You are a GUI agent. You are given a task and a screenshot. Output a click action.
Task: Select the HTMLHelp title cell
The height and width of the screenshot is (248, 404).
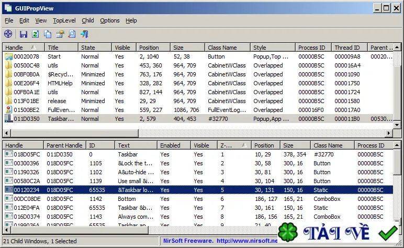(x=60, y=83)
